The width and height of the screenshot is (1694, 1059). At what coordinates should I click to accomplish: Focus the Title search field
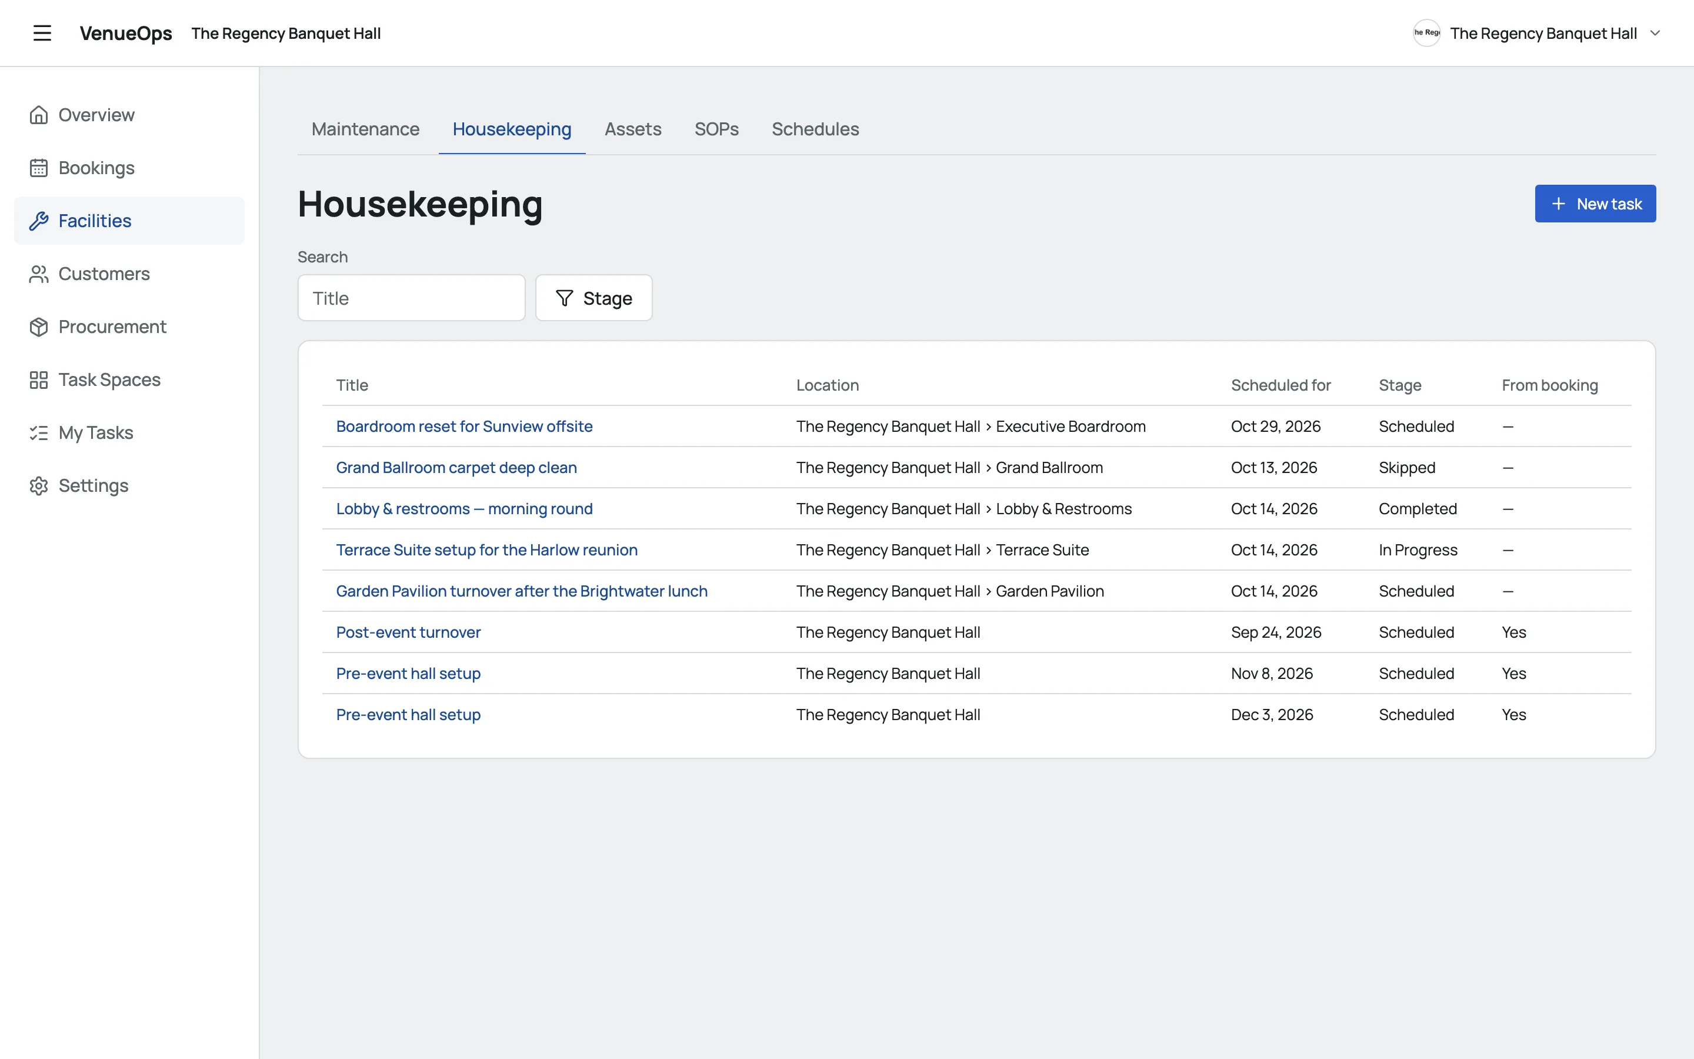coord(412,298)
